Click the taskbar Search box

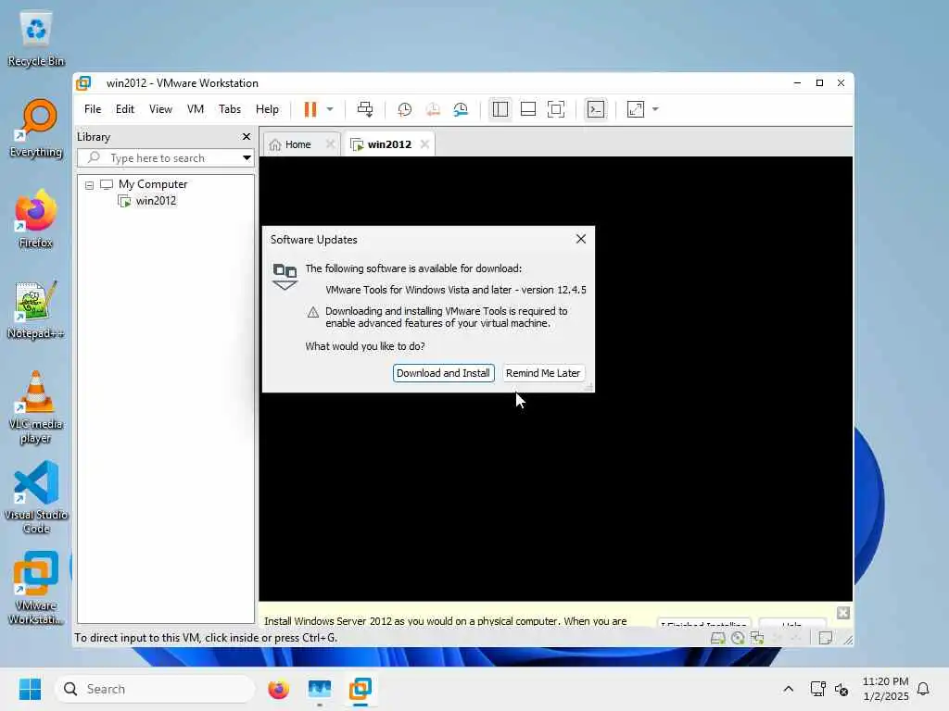pos(155,689)
